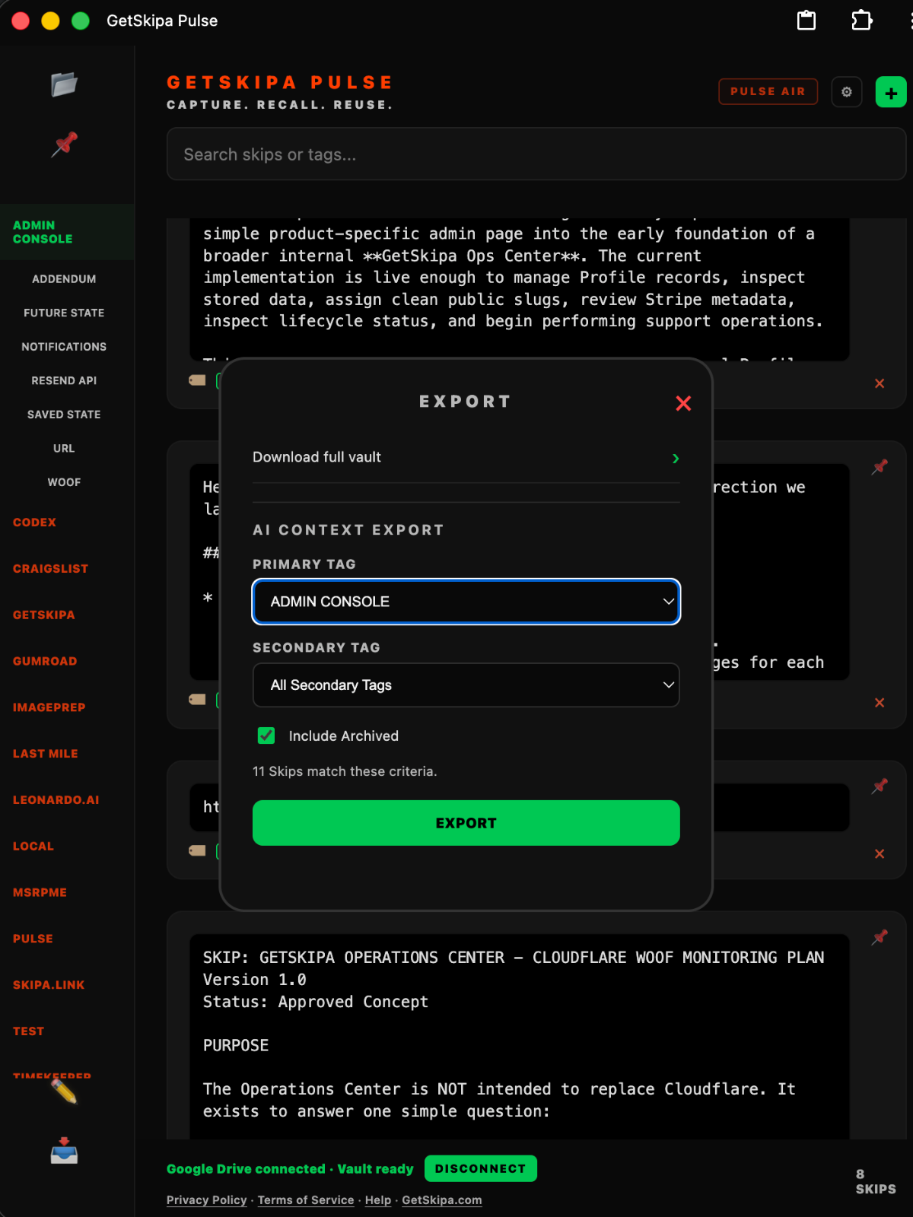Open the TEST tag
The height and width of the screenshot is (1217, 913).
(x=28, y=1031)
